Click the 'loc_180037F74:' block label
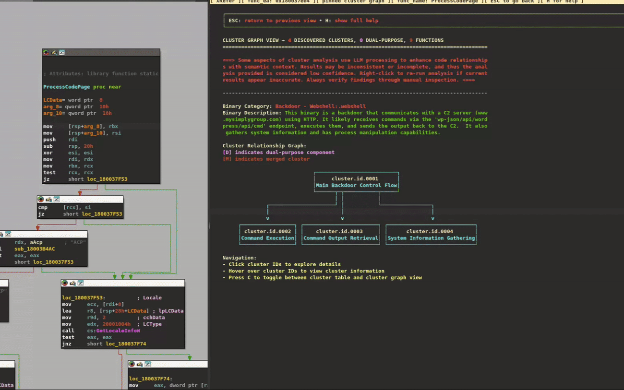Image resolution: width=624 pixels, height=390 pixels. point(151,379)
